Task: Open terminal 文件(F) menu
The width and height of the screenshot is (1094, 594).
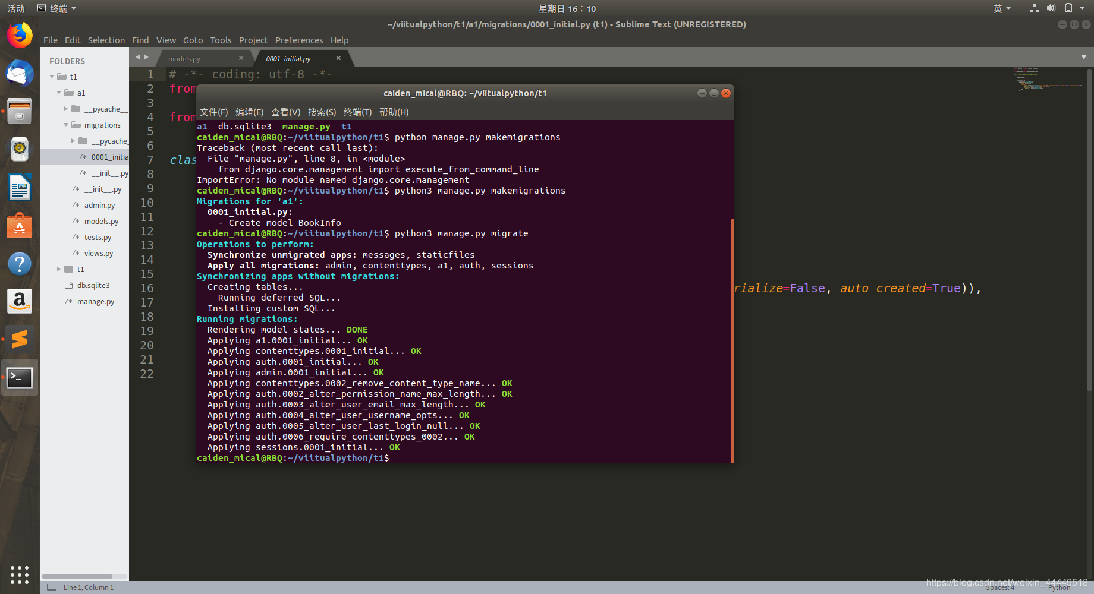Action: click(214, 112)
